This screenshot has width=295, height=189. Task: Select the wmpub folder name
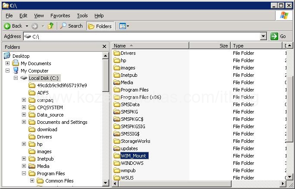pos(128,170)
